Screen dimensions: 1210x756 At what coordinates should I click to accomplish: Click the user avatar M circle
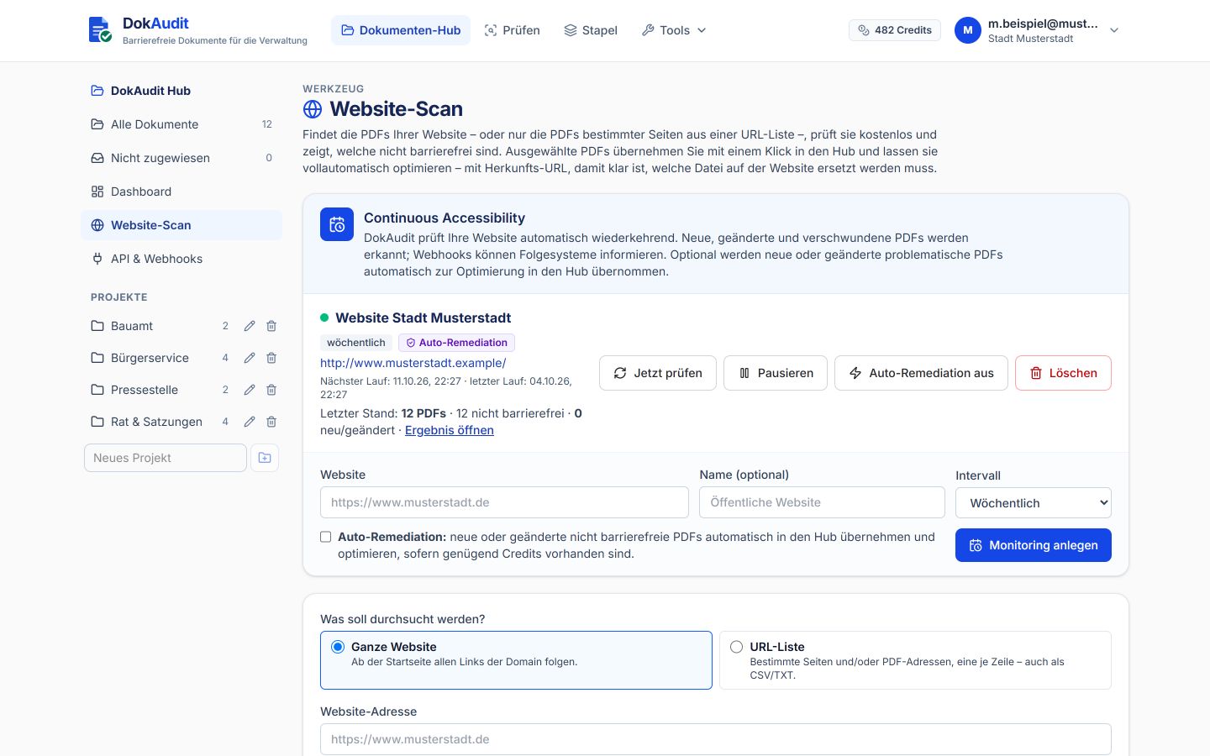pyautogui.click(x=968, y=30)
